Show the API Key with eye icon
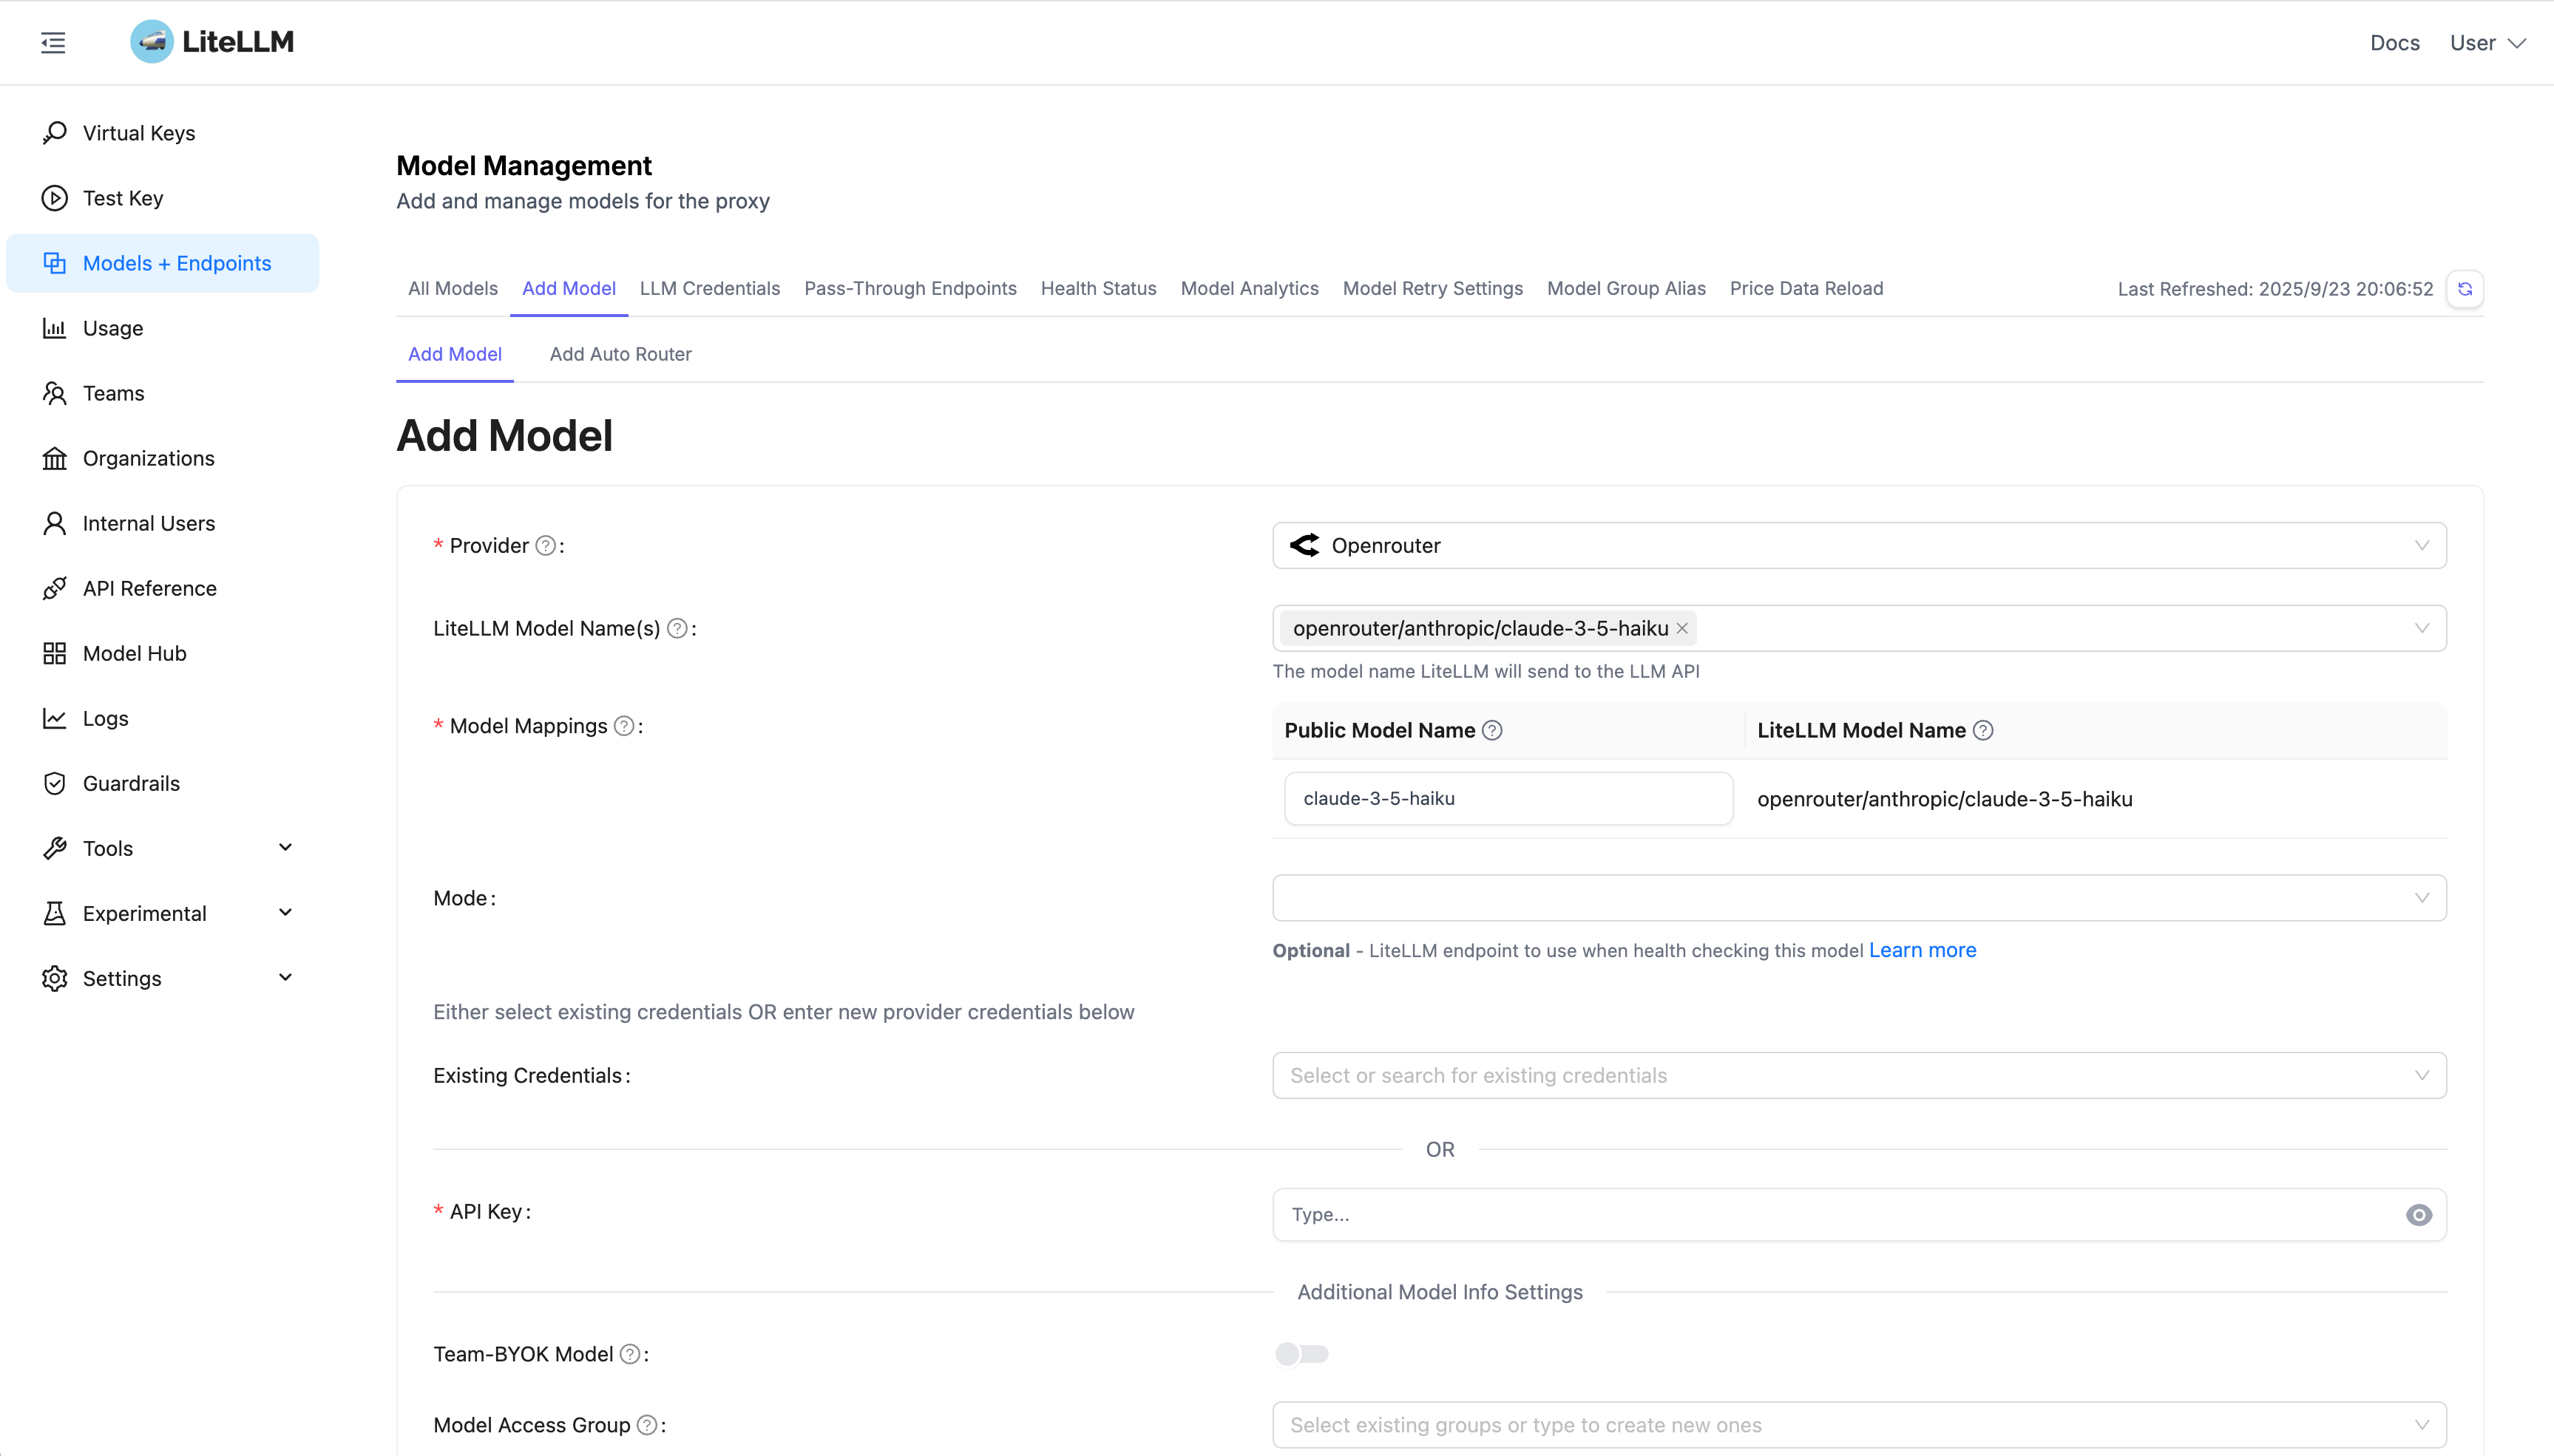Image resolution: width=2554 pixels, height=1456 pixels. click(x=2418, y=1215)
